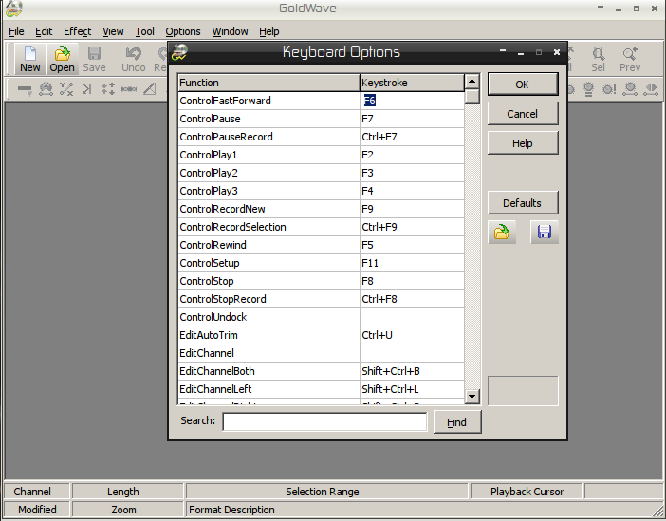Select the ControlPause function row
This screenshot has width=666, height=521.
pos(268,119)
